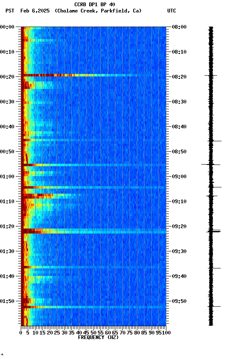Click the event band near 09:36 UTC

(93, 267)
